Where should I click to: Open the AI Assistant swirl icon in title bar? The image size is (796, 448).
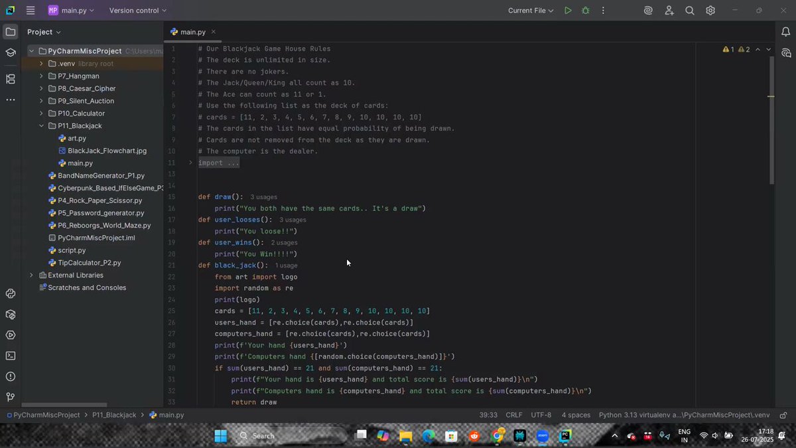648,11
